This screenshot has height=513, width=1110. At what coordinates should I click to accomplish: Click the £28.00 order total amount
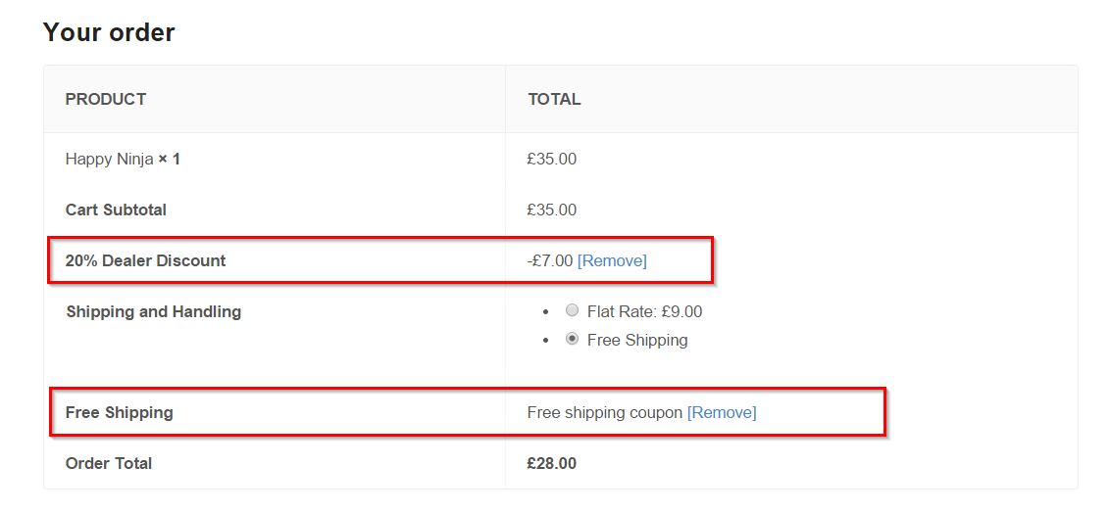pos(551,463)
